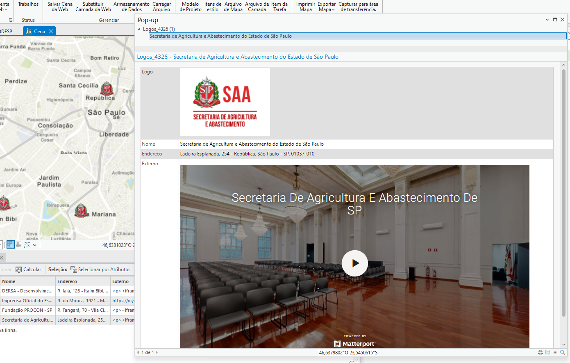
Task: Click the next record arrow in pop-up
Action: tap(157, 352)
